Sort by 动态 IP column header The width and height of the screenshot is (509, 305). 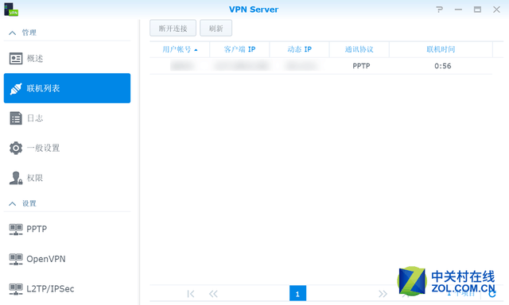click(299, 49)
